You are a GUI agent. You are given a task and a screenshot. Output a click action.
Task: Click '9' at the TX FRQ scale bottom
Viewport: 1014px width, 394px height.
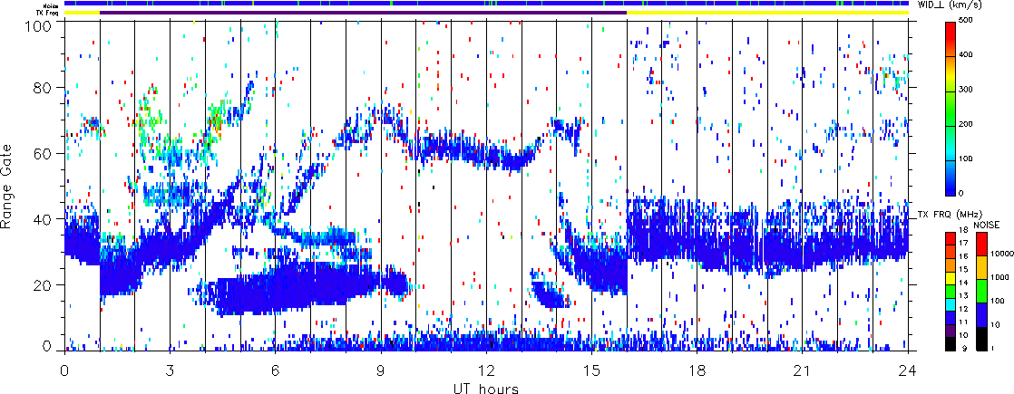coord(962,348)
